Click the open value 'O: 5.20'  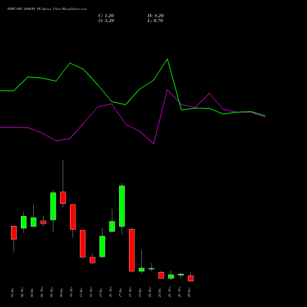[x=106, y=21]
